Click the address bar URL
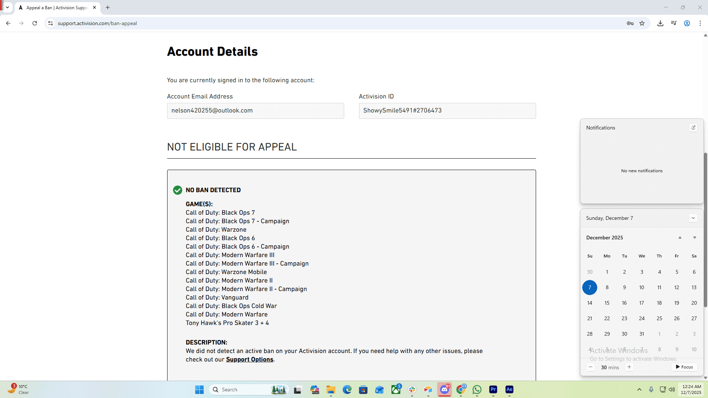The height and width of the screenshot is (398, 708). click(x=97, y=23)
